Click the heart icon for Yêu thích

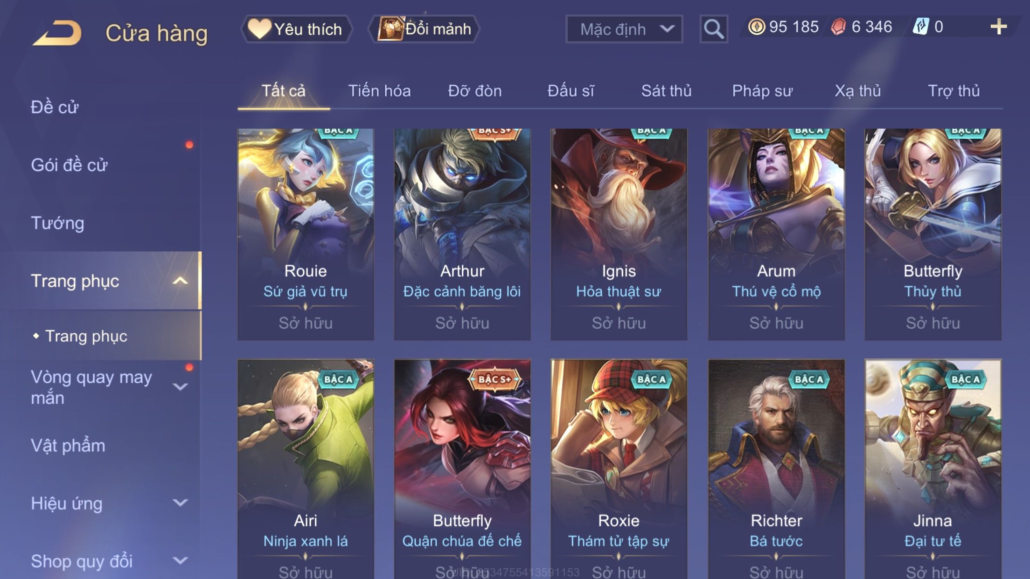(x=259, y=28)
